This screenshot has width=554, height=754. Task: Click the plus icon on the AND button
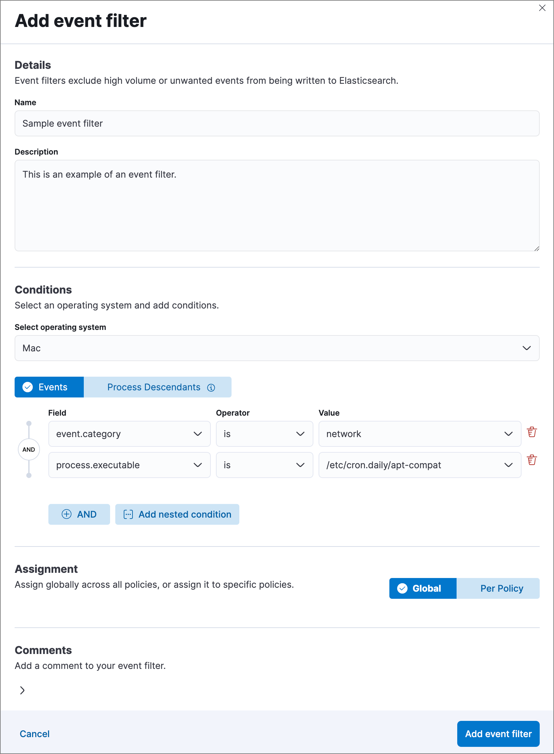coord(67,514)
